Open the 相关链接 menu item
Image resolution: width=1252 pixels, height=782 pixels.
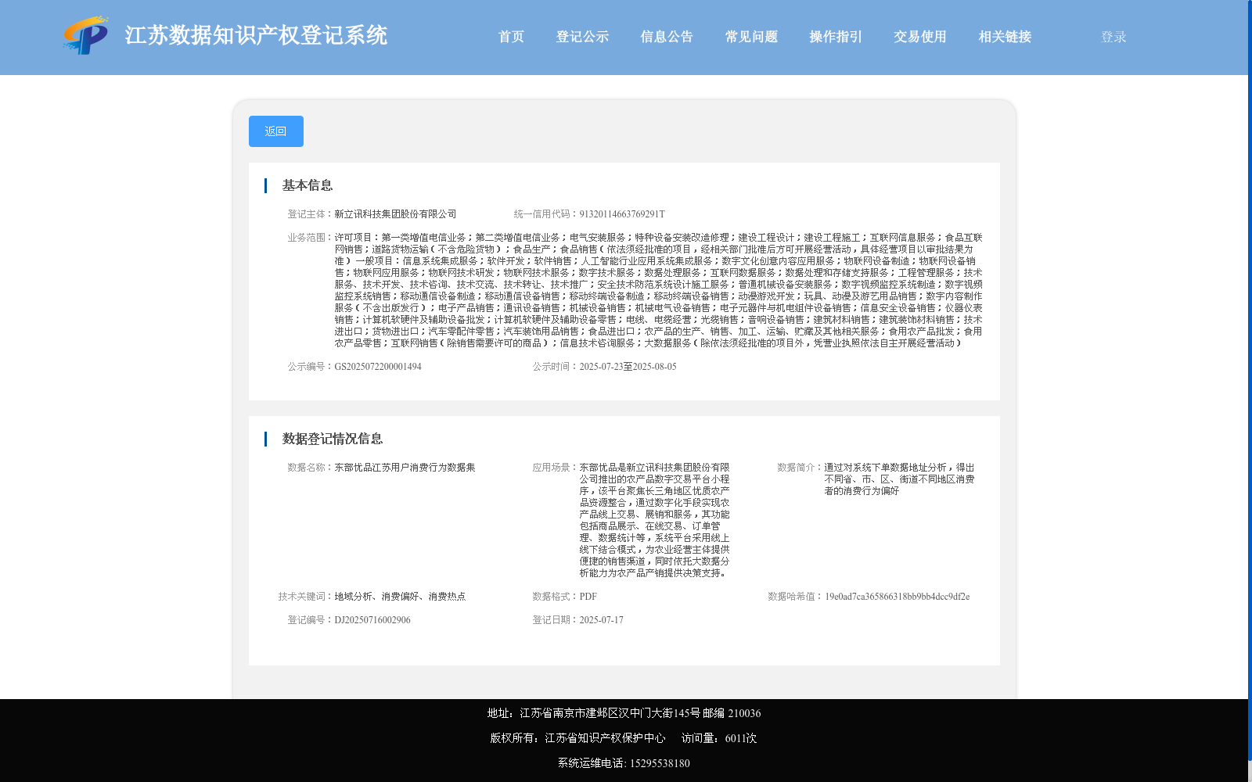tap(1005, 37)
